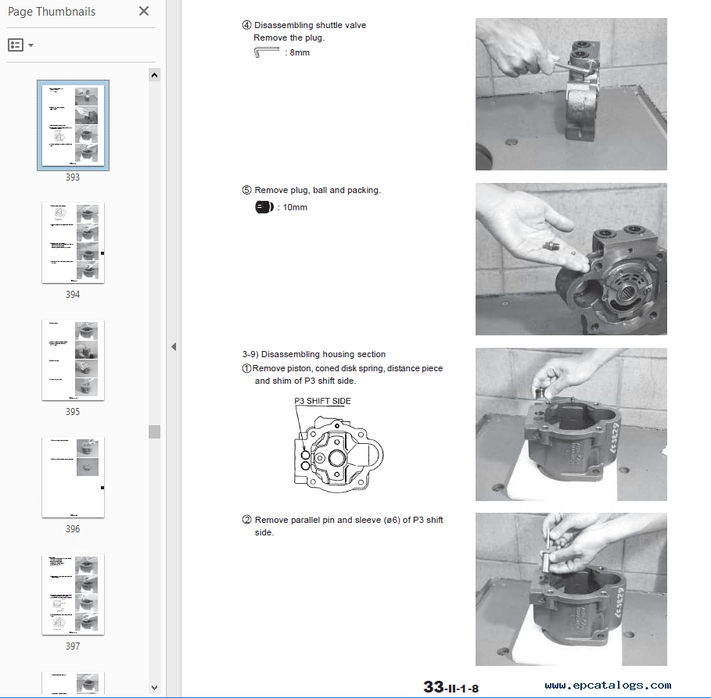Click the '33-II-1-8' page number footer
The height and width of the screenshot is (698, 711).
451,687
